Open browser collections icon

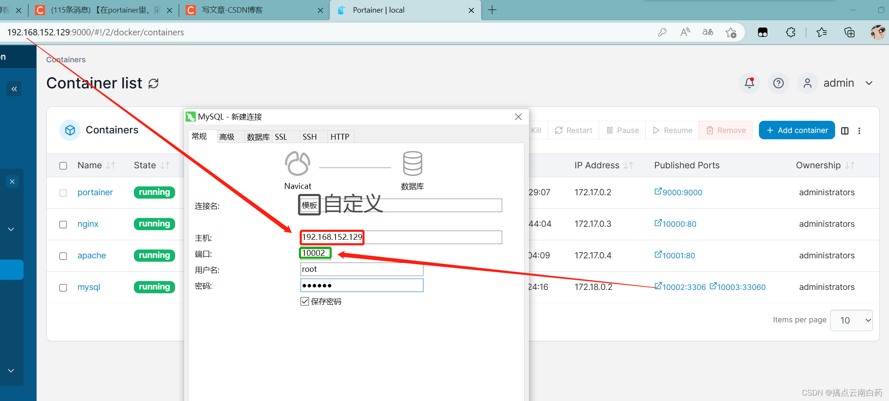[x=849, y=32]
